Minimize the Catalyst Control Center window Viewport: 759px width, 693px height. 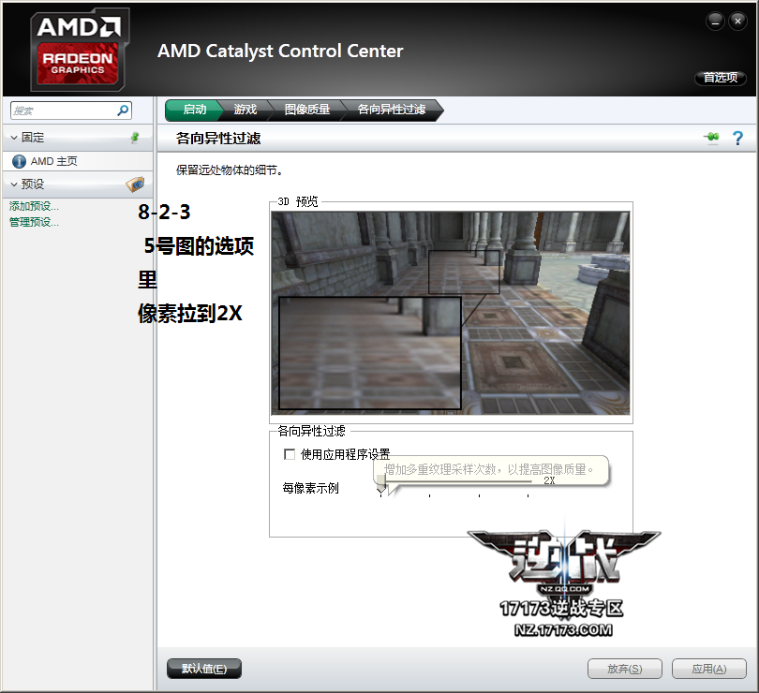pyautogui.click(x=715, y=22)
